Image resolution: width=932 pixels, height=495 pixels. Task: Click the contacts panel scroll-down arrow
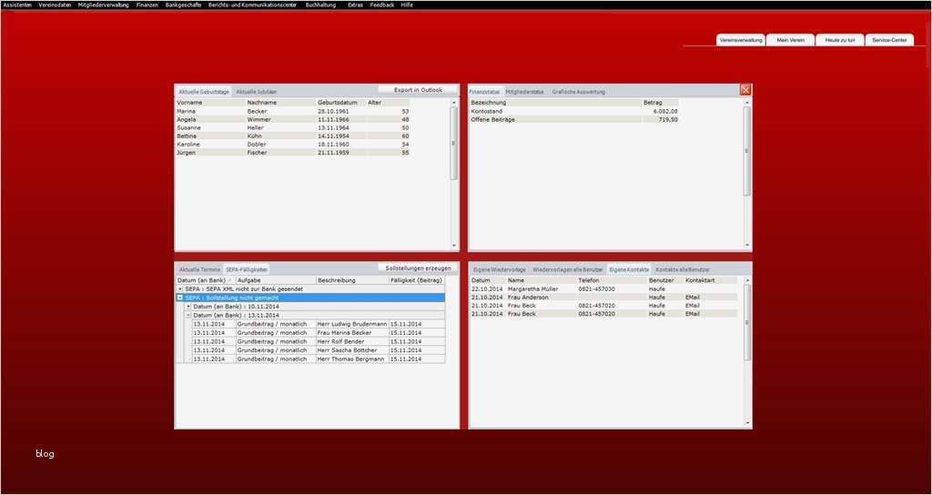[747, 422]
